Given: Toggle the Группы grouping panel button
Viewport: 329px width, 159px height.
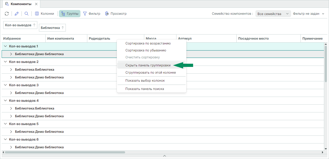Looking at the screenshot, I should click(x=70, y=14).
